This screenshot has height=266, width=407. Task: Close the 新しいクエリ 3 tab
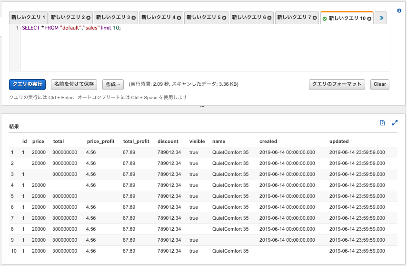click(134, 18)
